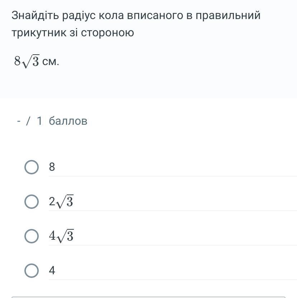The width and height of the screenshot is (297, 298).
Task: Click the '4√3' answer label
Action: coord(61,236)
